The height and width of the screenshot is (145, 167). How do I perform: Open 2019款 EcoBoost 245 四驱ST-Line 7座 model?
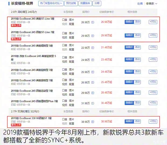33,32
